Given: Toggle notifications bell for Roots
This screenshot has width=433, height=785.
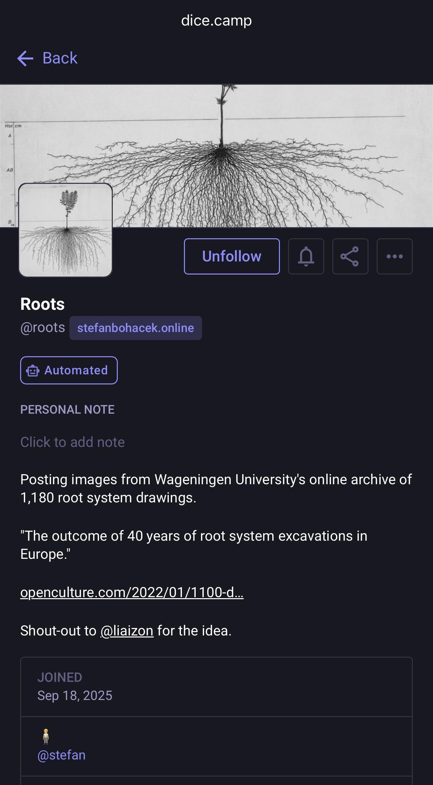Looking at the screenshot, I should coord(306,256).
